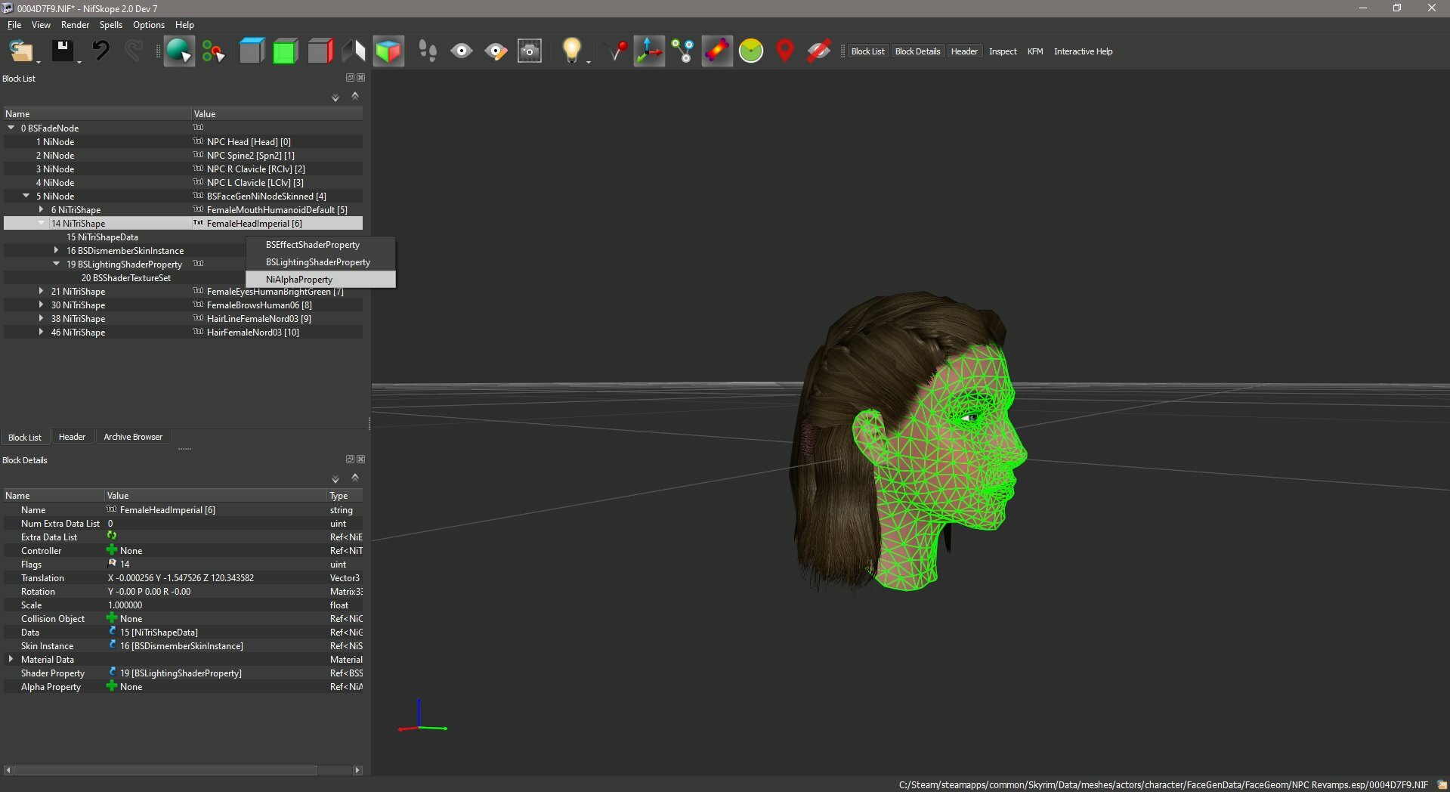Click Extra Data List refresh icon
The height and width of the screenshot is (792, 1450).
[112, 536]
